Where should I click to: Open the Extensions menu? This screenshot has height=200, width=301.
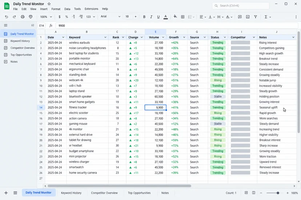(91, 9)
